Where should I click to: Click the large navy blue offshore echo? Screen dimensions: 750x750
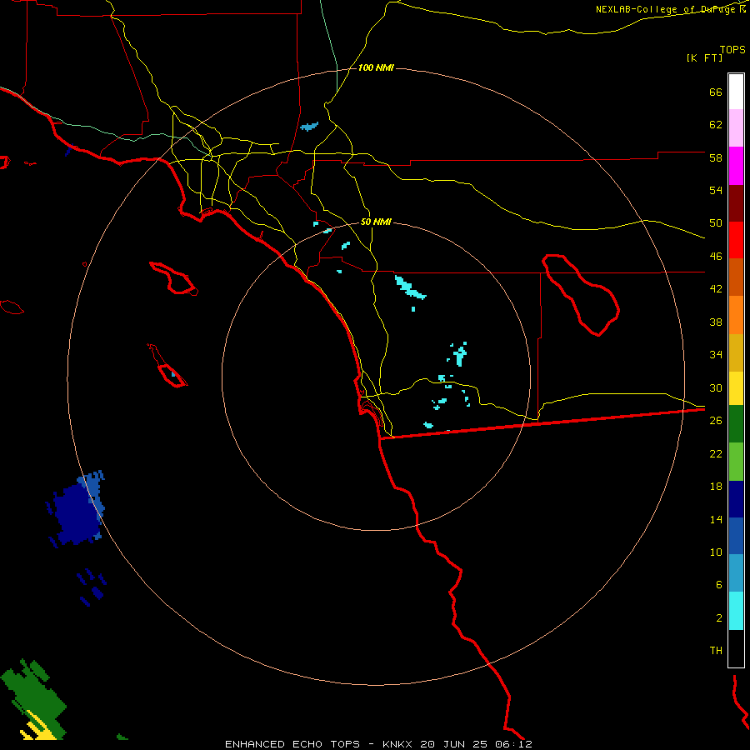pyautogui.click(x=77, y=514)
